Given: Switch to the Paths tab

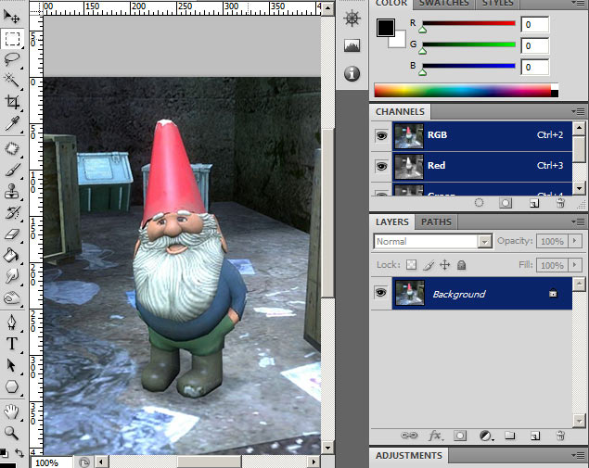Looking at the screenshot, I should (436, 221).
